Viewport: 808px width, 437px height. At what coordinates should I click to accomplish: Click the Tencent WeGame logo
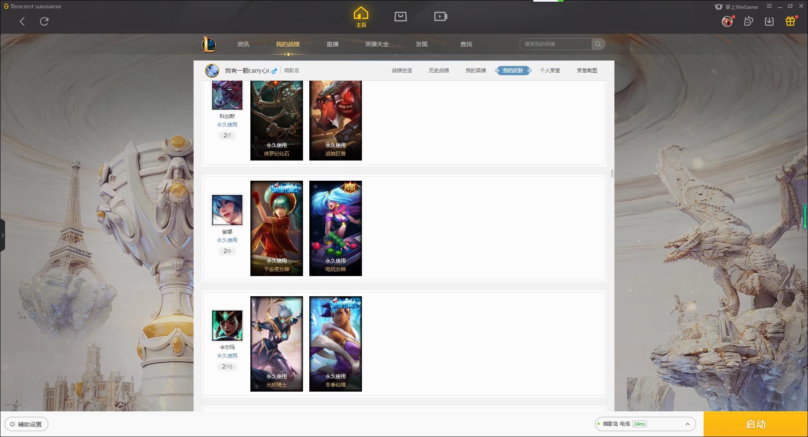pos(32,6)
